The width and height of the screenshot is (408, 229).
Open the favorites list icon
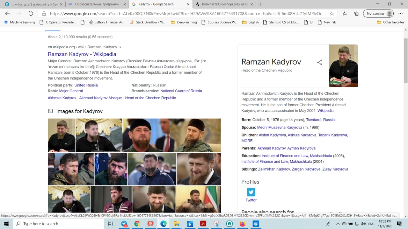(x=345, y=14)
